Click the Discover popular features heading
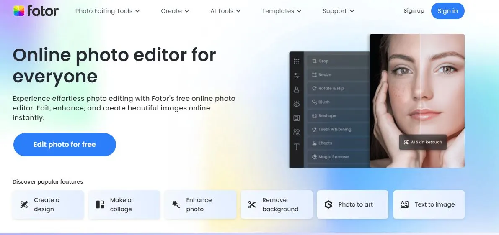499x235 pixels. tap(48, 181)
